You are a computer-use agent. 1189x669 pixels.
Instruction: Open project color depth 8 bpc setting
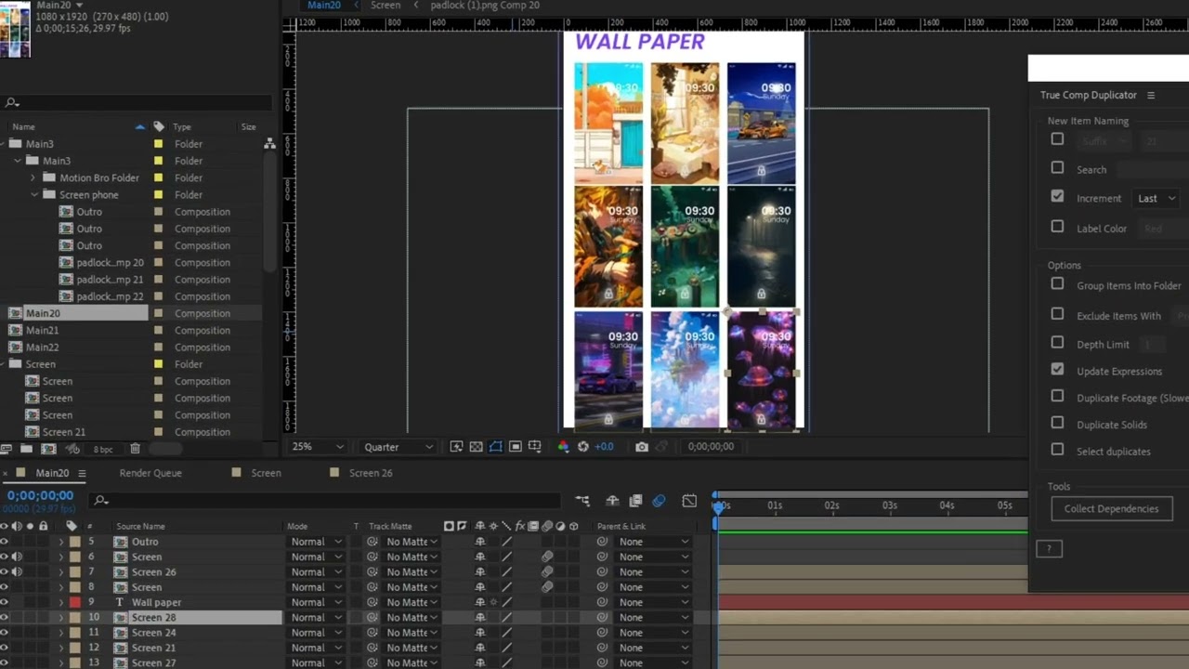coord(102,450)
